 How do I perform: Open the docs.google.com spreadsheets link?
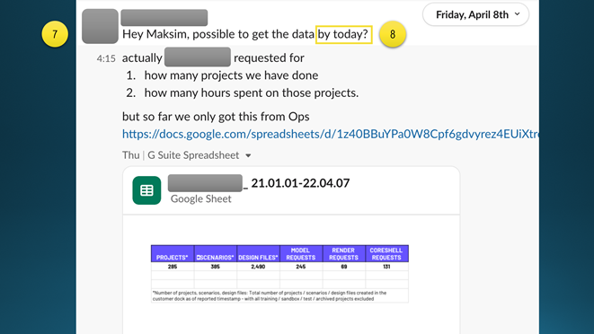[331, 134]
